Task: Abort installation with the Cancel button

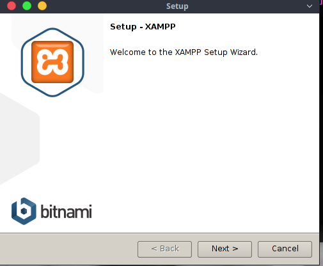Action: pyautogui.click(x=285, y=249)
